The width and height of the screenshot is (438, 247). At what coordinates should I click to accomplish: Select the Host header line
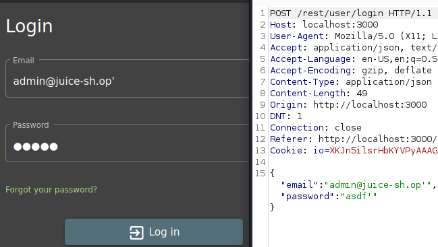(x=324, y=24)
